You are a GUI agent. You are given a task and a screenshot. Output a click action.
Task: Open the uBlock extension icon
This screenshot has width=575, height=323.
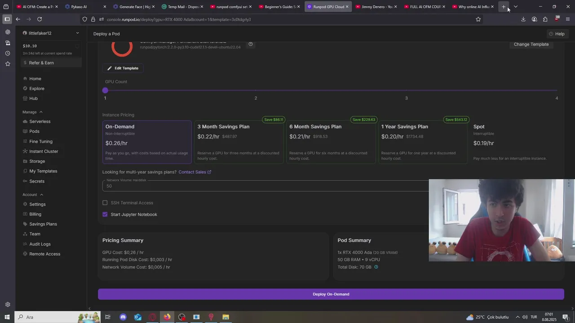click(x=557, y=19)
